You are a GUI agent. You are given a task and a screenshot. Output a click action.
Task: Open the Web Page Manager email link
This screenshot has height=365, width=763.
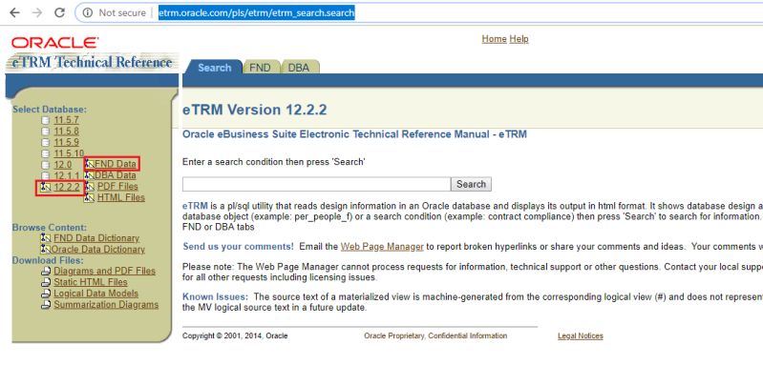coord(382,247)
